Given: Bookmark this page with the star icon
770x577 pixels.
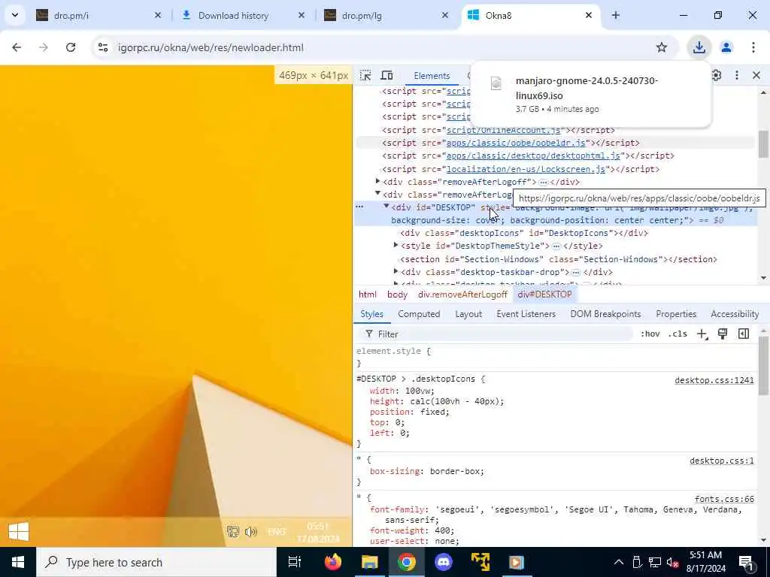Looking at the screenshot, I should click(662, 47).
